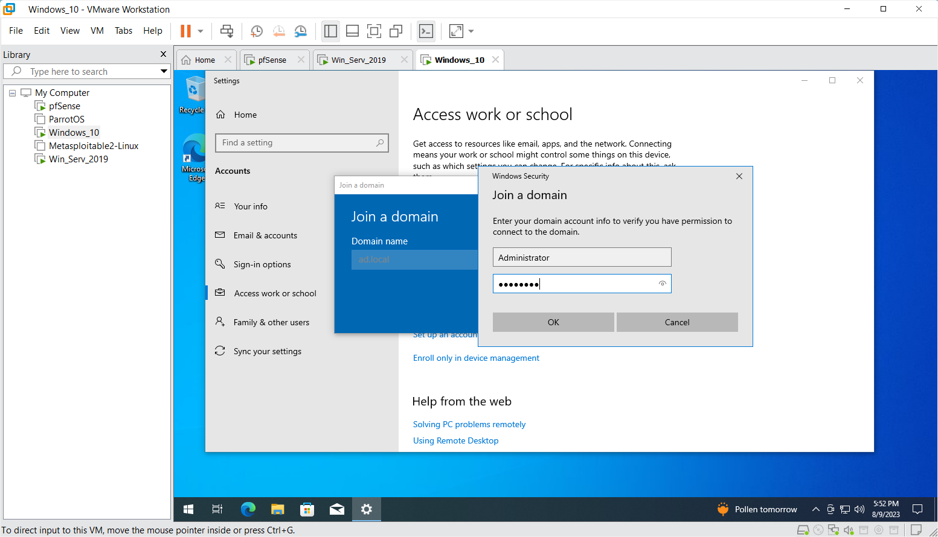This screenshot has width=938, height=537.
Task: Close the Windows Security dialog
Action: point(739,176)
